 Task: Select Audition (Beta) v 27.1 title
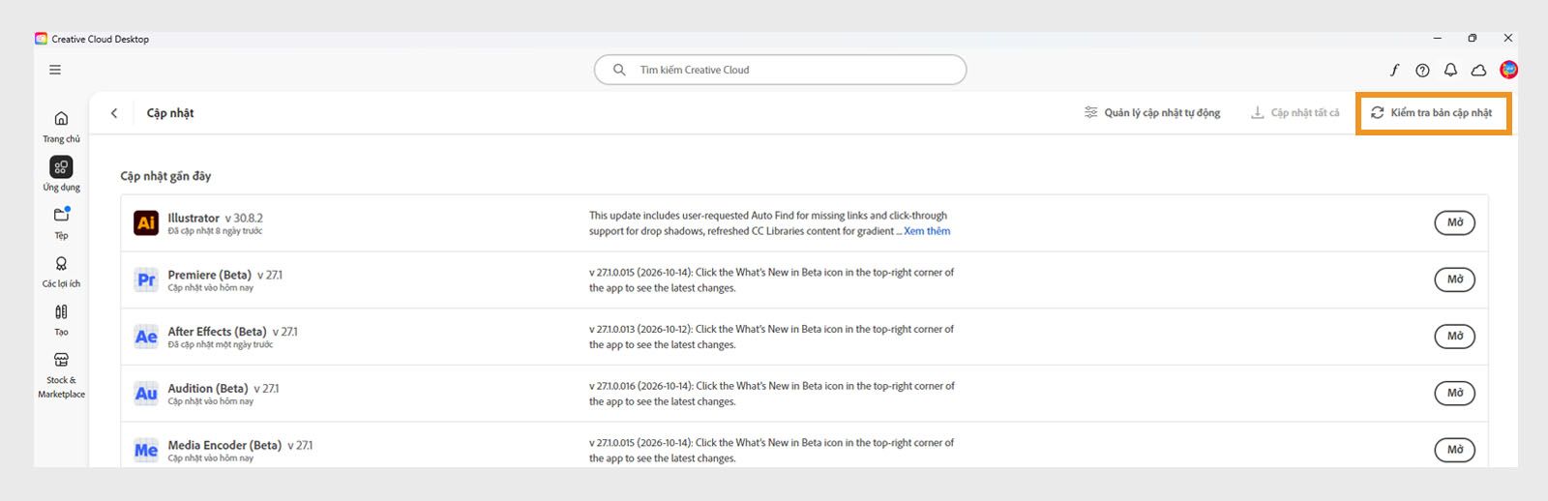223,389
